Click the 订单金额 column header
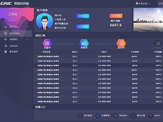 [x=158, y=52]
